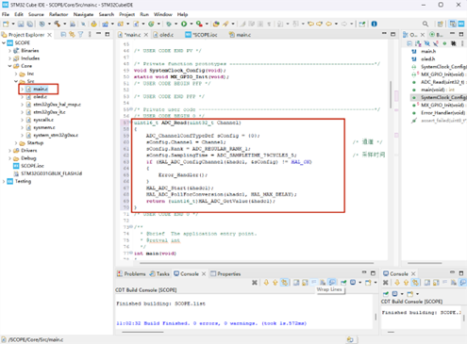The image size is (467, 344).
Task: Close the Project Explorer view
Action: click(x=49, y=35)
